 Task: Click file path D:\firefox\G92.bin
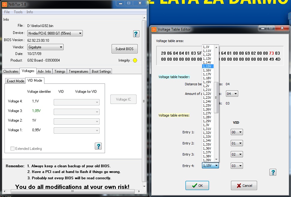point(40,26)
